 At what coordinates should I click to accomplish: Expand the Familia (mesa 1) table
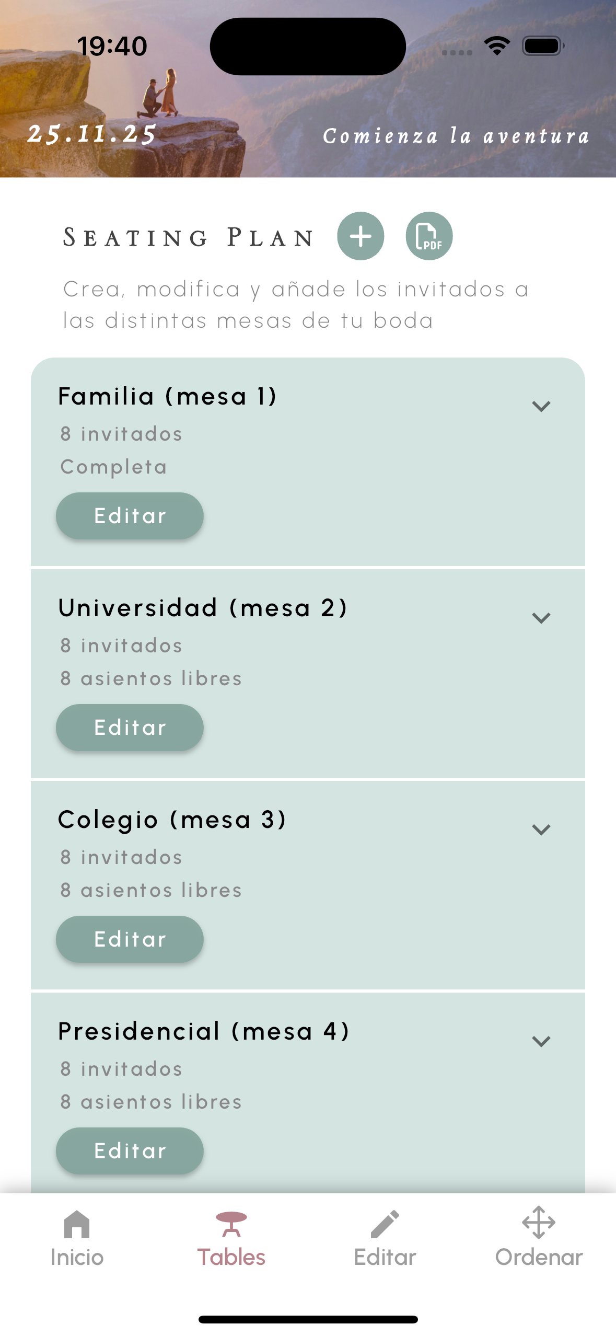[x=541, y=406]
